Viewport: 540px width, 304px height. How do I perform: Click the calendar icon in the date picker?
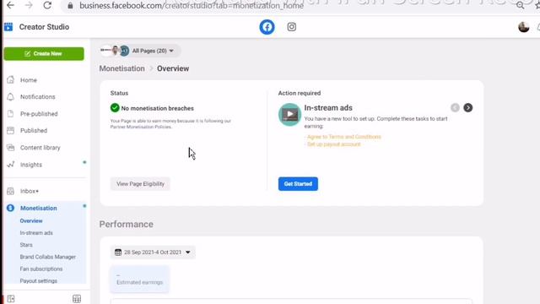118,252
